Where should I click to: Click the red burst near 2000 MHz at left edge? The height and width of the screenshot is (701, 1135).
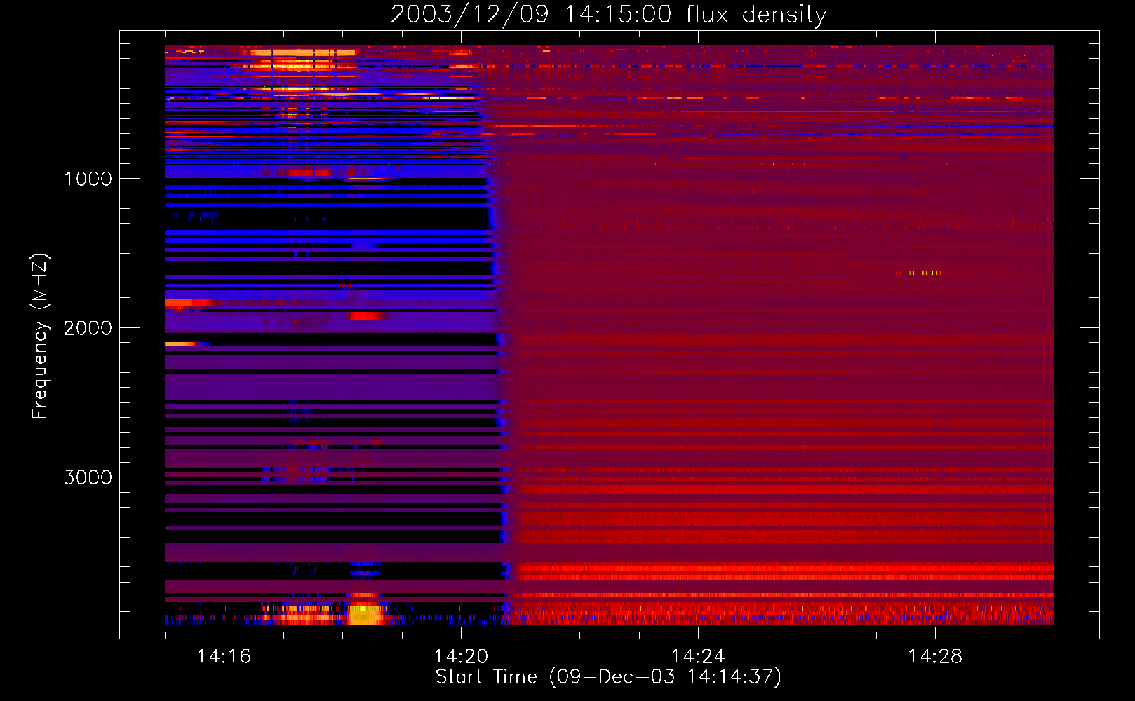pos(189,303)
